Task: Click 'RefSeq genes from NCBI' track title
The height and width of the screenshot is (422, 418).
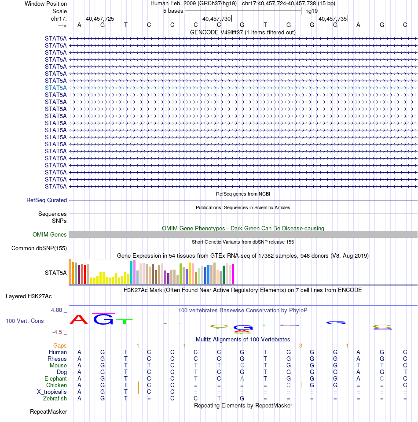Action: (243, 194)
